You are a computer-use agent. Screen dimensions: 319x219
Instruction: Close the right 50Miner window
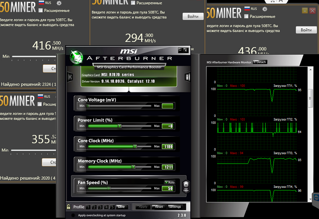(312, 11)
